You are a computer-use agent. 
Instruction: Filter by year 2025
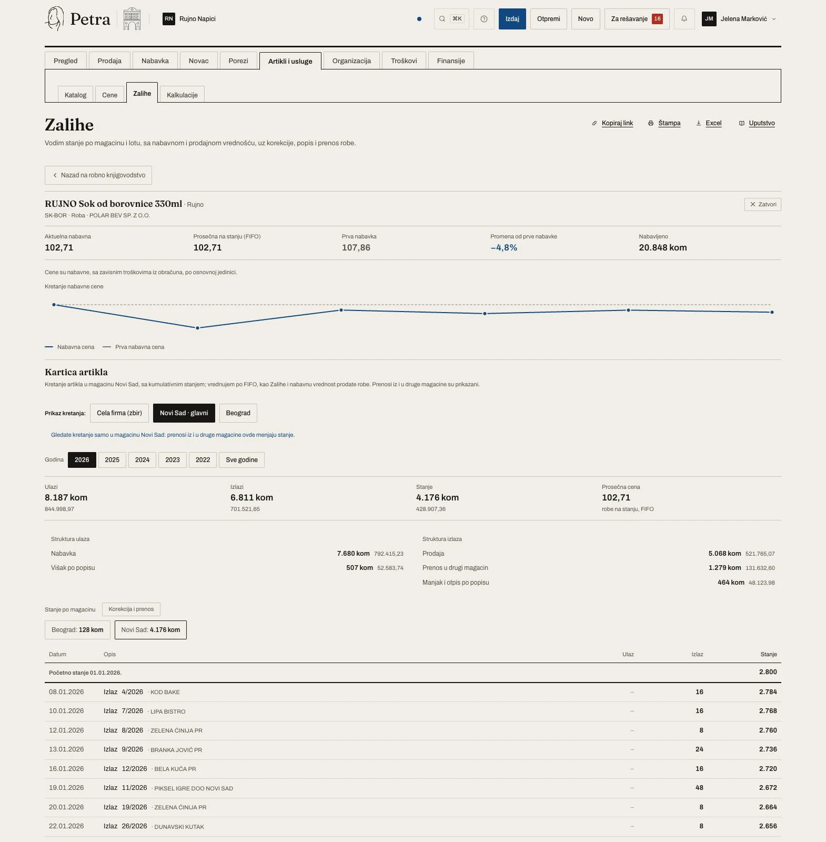coord(112,460)
